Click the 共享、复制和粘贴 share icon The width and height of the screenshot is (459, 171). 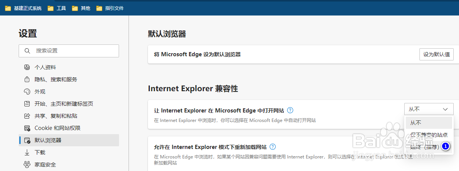pyautogui.click(x=27, y=116)
